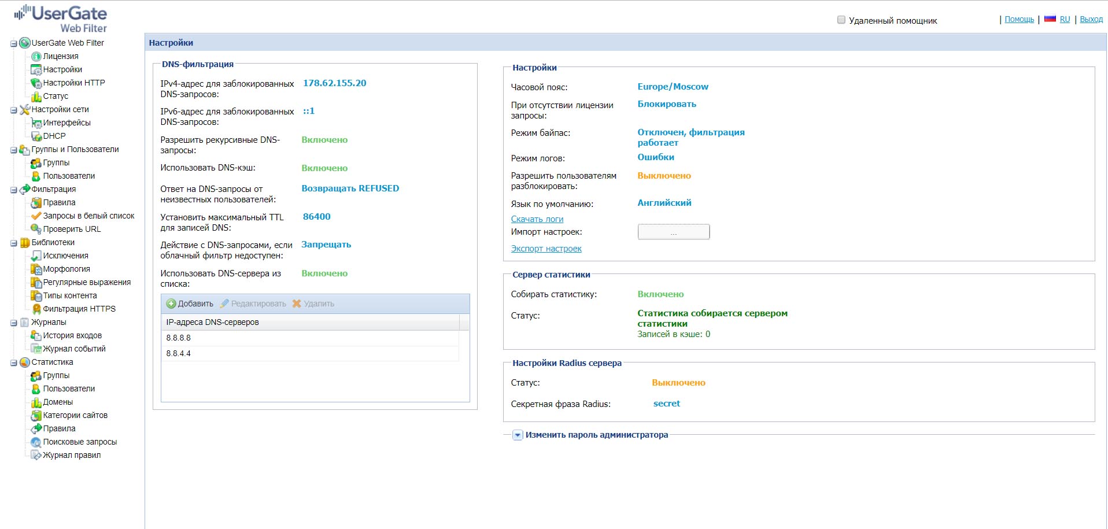The height and width of the screenshot is (529, 1108).
Task: Click the Настройки сети tools icon
Action: click(x=25, y=109)
